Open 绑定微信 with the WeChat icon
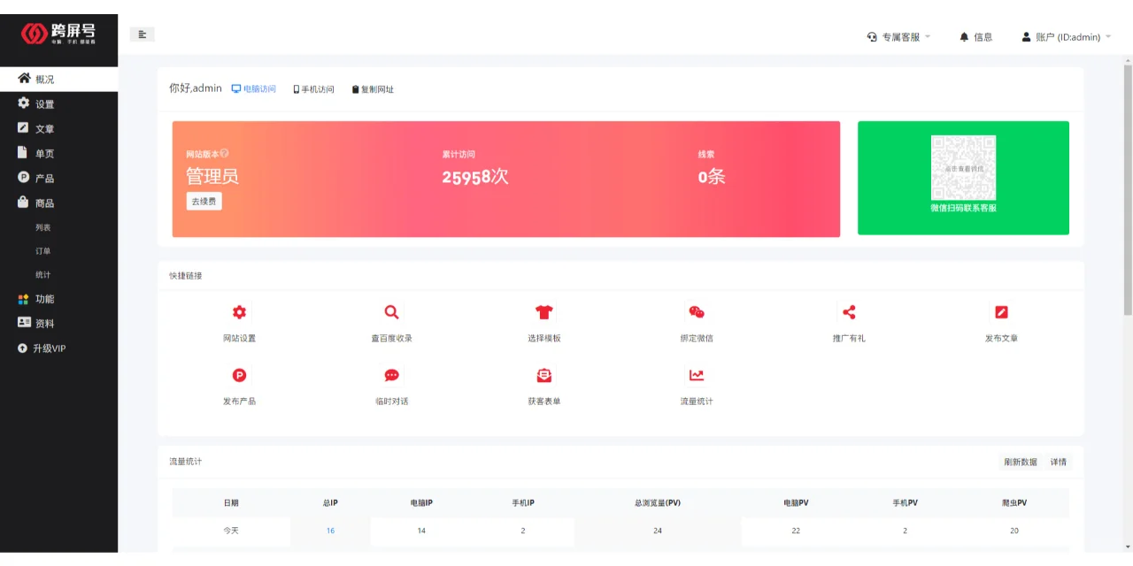The image size is (1133, 566). (x=697, y=312)
